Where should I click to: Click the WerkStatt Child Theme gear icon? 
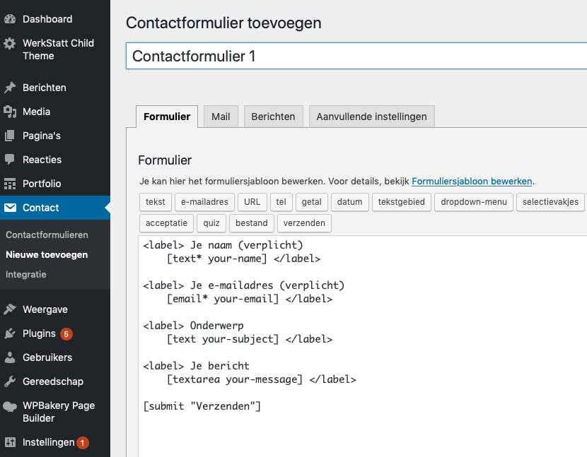[10, 43]
